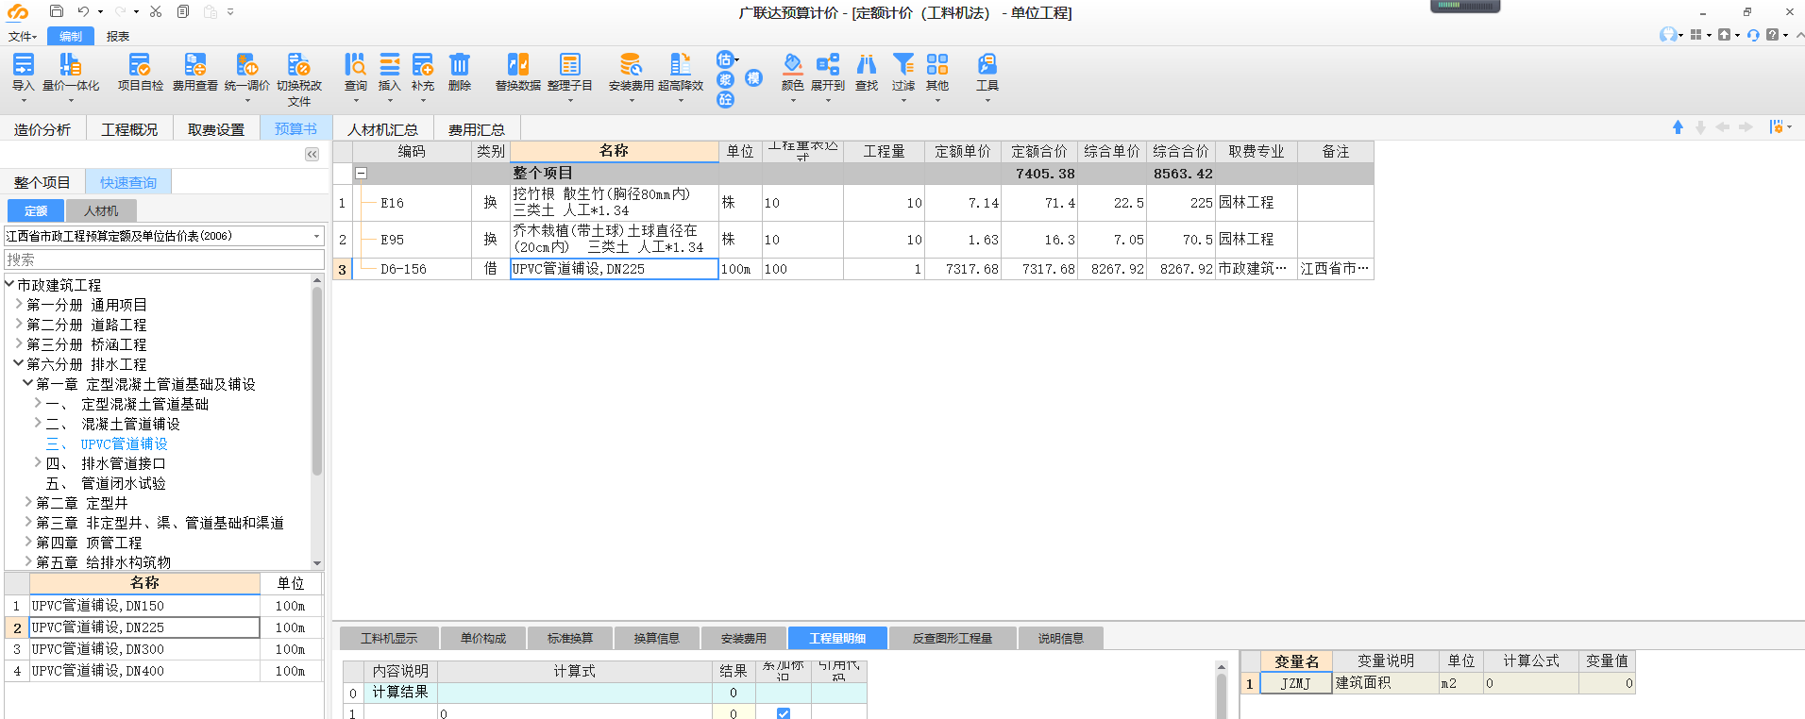The image size is (1805, 719).
Task: Open the 工程概况 tab
Action: pos(129,129)
